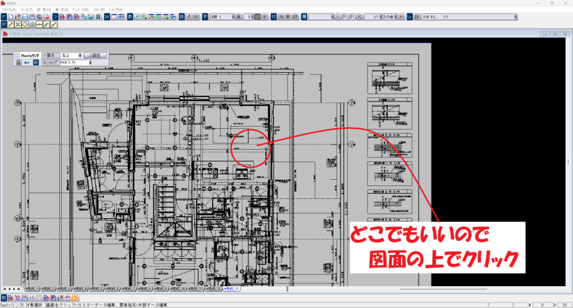This screenshot has height=308, width=573.
Task: Click the 点 toolbar button
Action: click(x=189, y=17)
